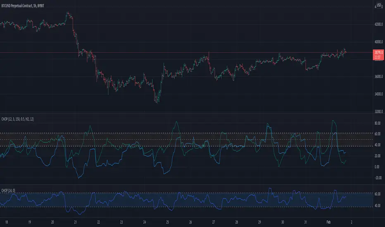Click the 25 date label on time axis

[167, 222]
